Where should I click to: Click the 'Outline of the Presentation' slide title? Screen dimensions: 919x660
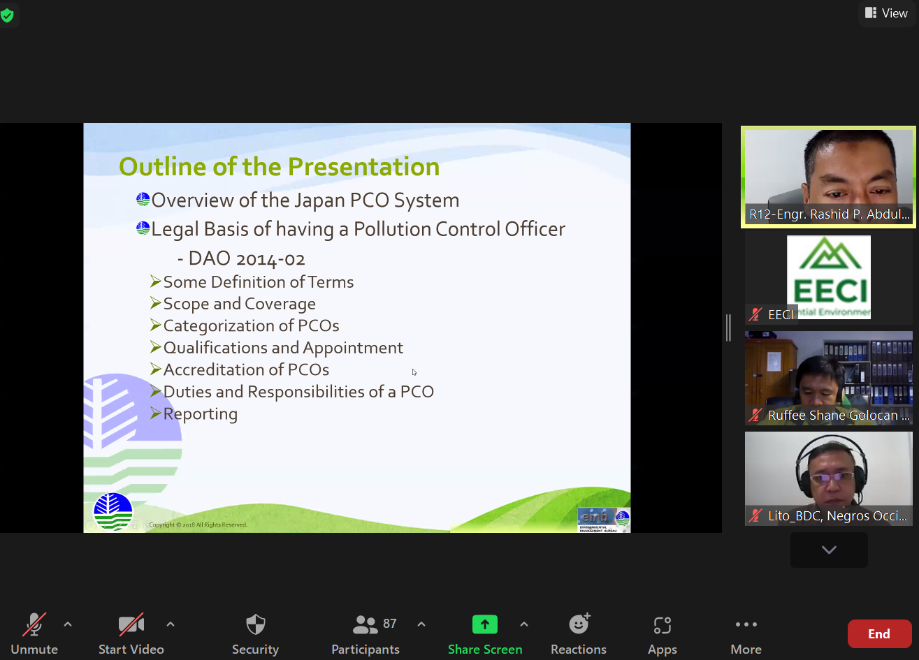coord(280,167)
